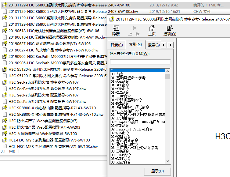Select index entry 03-OSPF命令
230x177 pixels.
coord(121,159)
